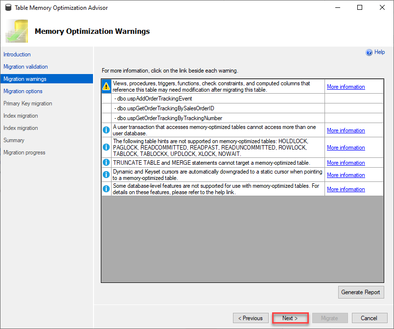The image size is (394, 329).
Task: Click the yellow warning triangle icon
Action: click(x=106, y=86)
